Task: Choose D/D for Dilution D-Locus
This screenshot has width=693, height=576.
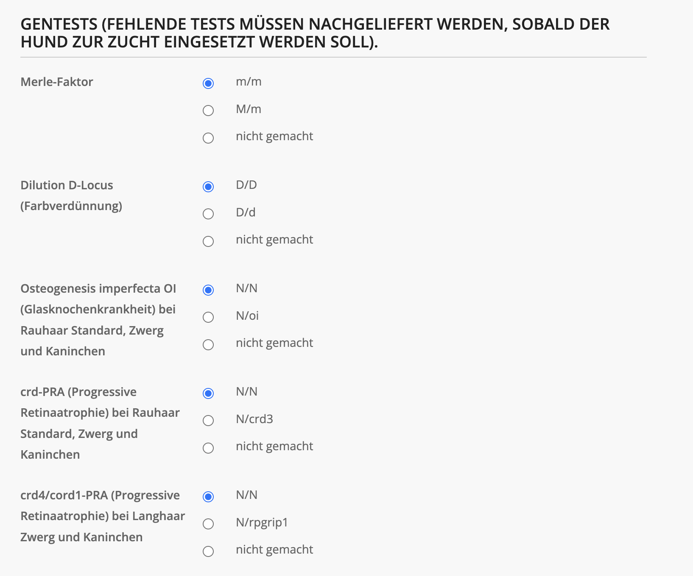Action: click(208, 187)
